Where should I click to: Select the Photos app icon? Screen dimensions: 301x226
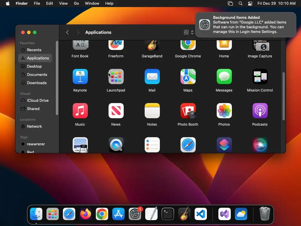[224, 111]
